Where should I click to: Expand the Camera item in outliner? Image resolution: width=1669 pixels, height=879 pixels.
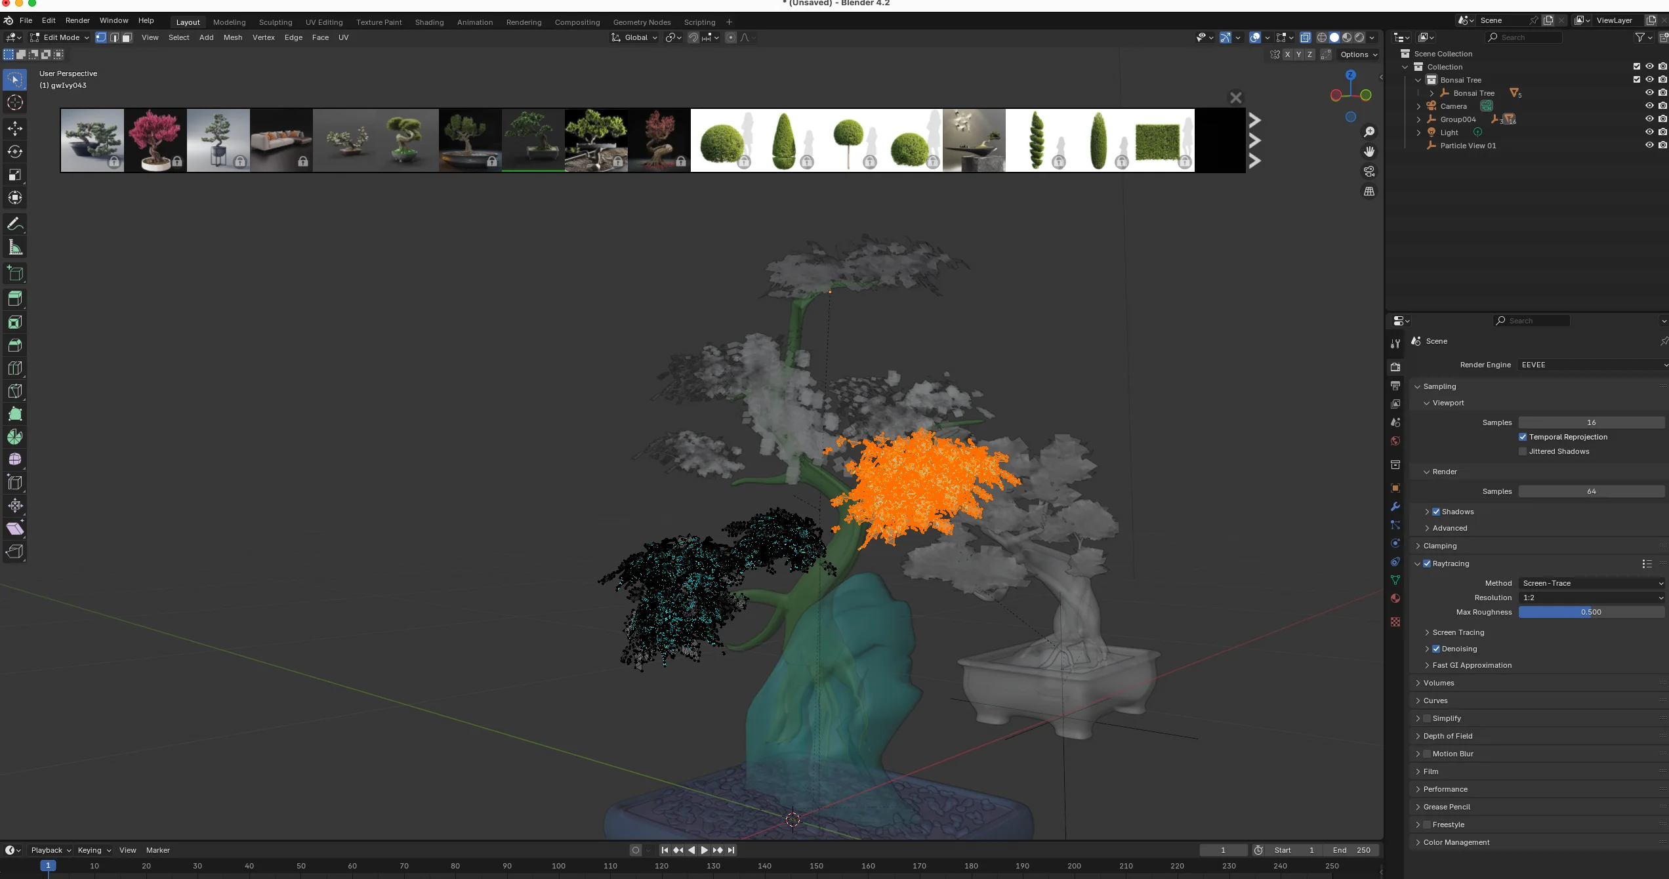[1418, 106]
